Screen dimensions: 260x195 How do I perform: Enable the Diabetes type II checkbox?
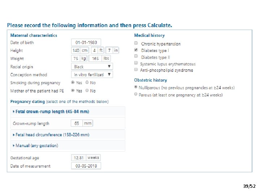pyautogui.click(x=136, y=57)
